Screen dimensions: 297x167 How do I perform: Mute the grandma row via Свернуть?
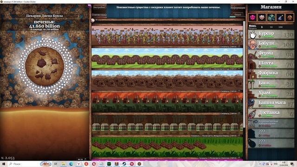[225, 46]
